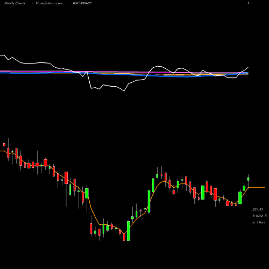The image size is (269, 269).
Task: Click the last green candlestick on the right
Action: tap(248, 179)
